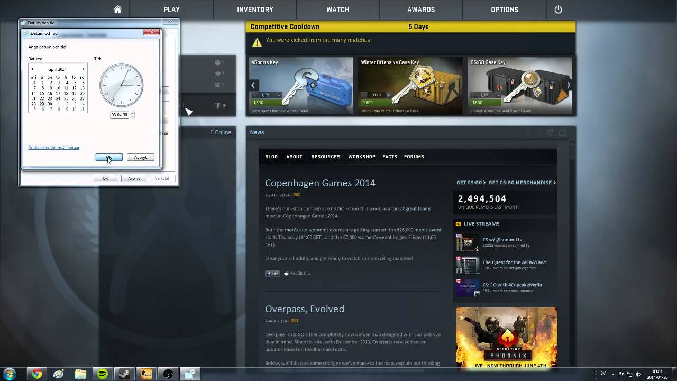This screenshot has width=677, height=381.
Task: Open CS w/ @summit1g stream thumbnail
Action: [x=468, y=242]
